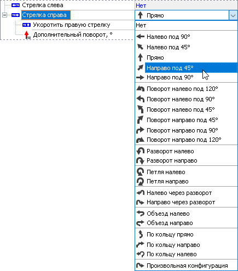The height and width of the screenshot is (271, 238).
Task: Click the shorten right arrow icon
Action: click(26, 25)
